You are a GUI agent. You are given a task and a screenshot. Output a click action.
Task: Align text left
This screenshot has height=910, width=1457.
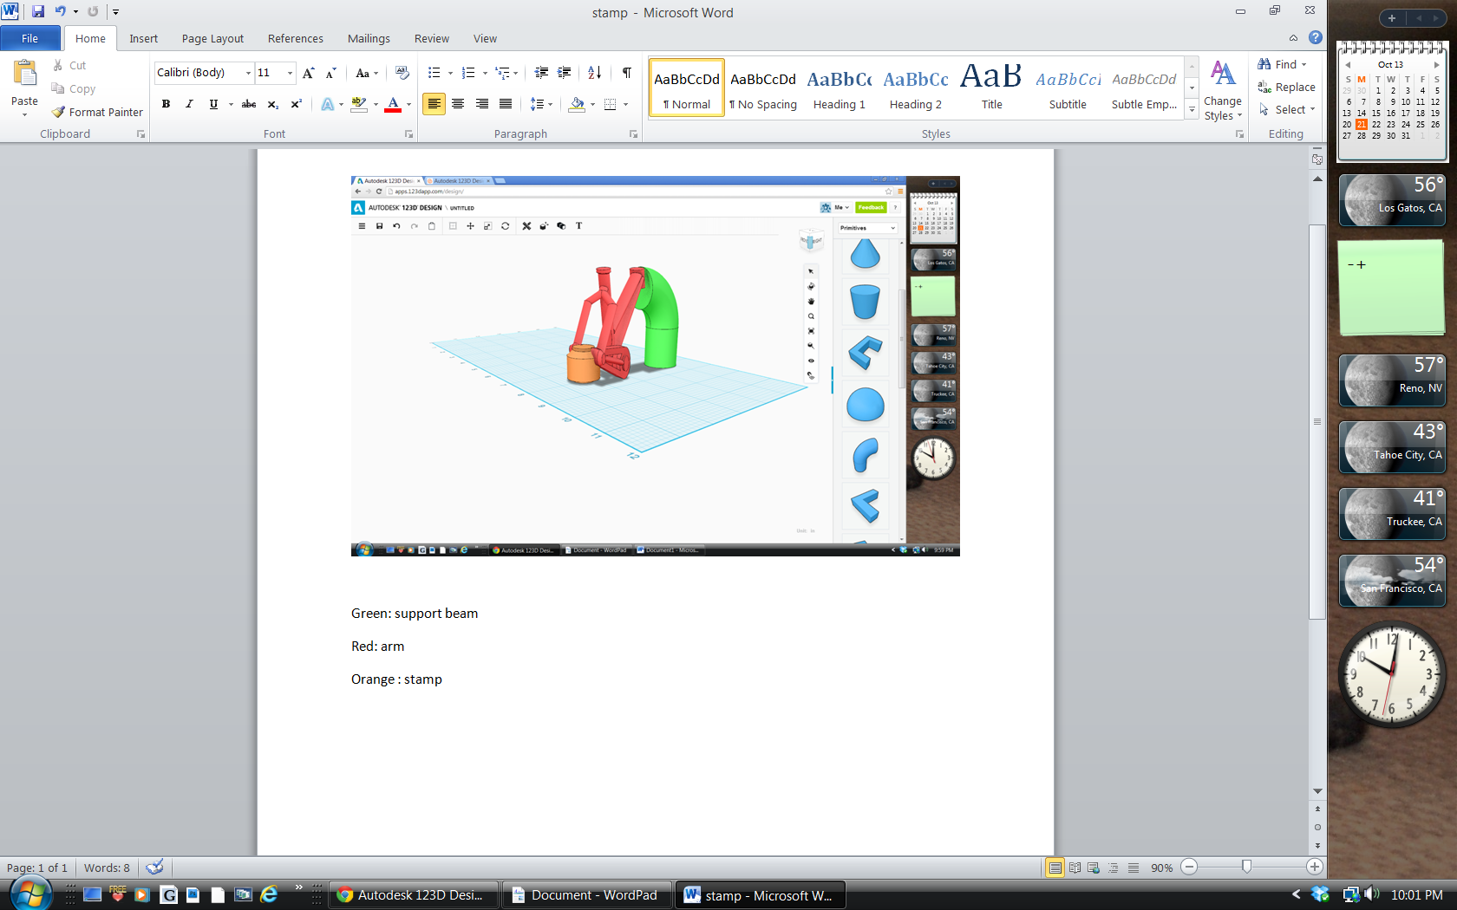pos(434,104)
